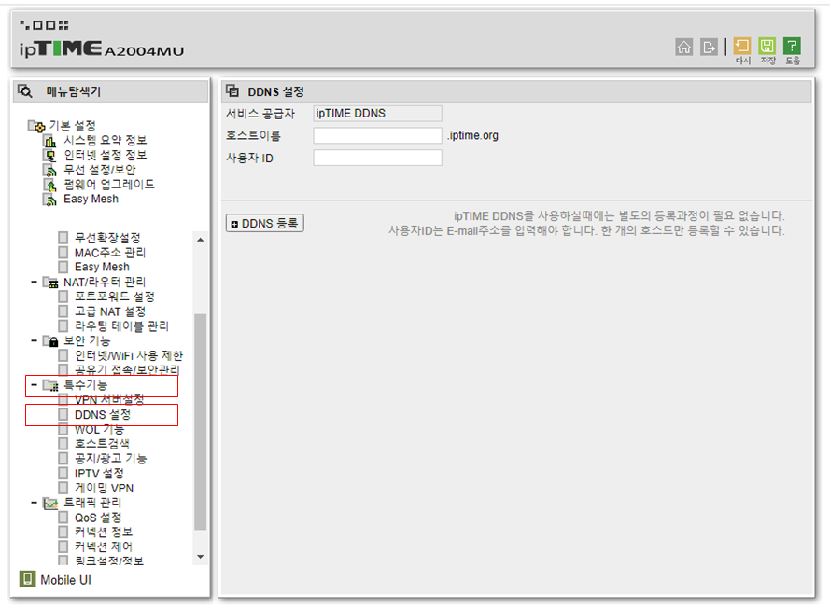The image size is (830, 608).
Task: Collapse the 보안 기능 tree section
Action: coord(34,340)
